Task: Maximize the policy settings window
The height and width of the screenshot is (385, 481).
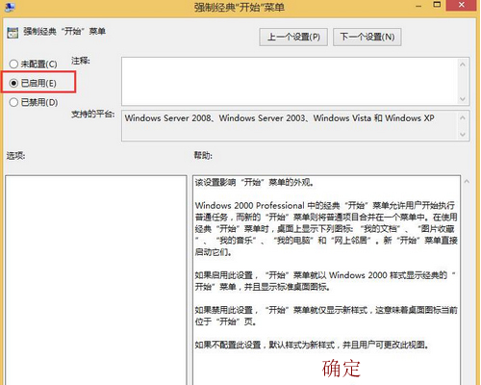Action: (437, 5)
